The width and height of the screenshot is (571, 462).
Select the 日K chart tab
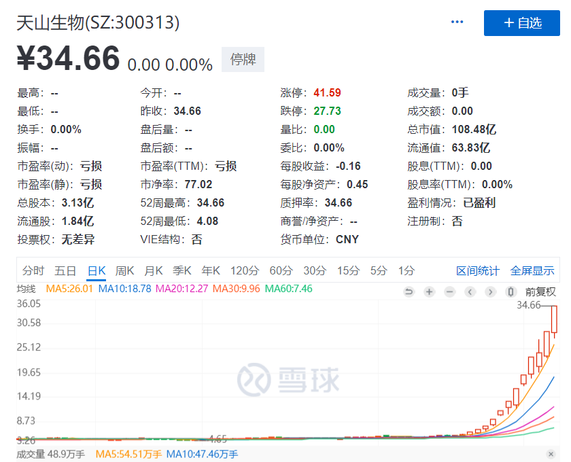point(97,271)
